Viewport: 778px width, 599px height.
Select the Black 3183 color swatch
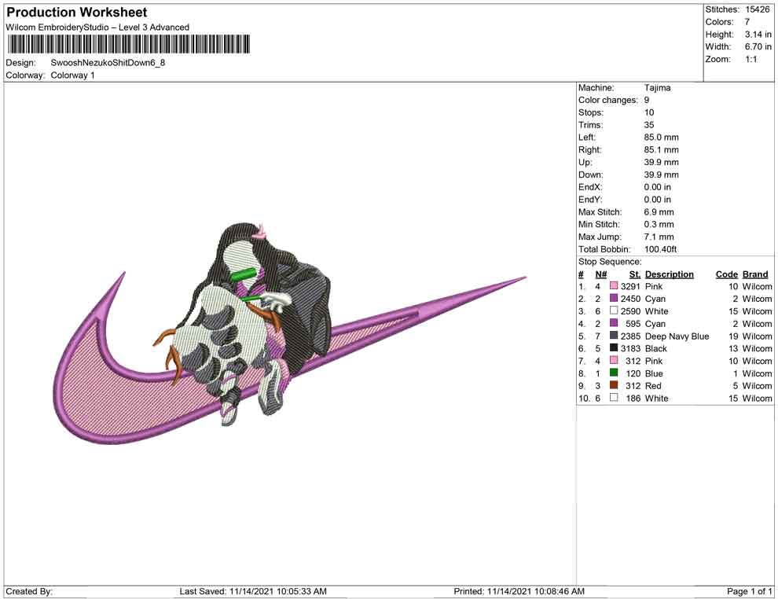coord(614,348)
